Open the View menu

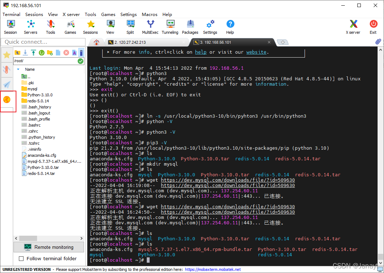pos(53,15)
